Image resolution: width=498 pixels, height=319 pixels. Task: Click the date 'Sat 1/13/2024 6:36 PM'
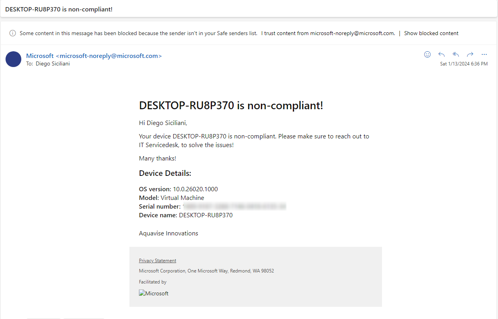[x=464, y=64]
